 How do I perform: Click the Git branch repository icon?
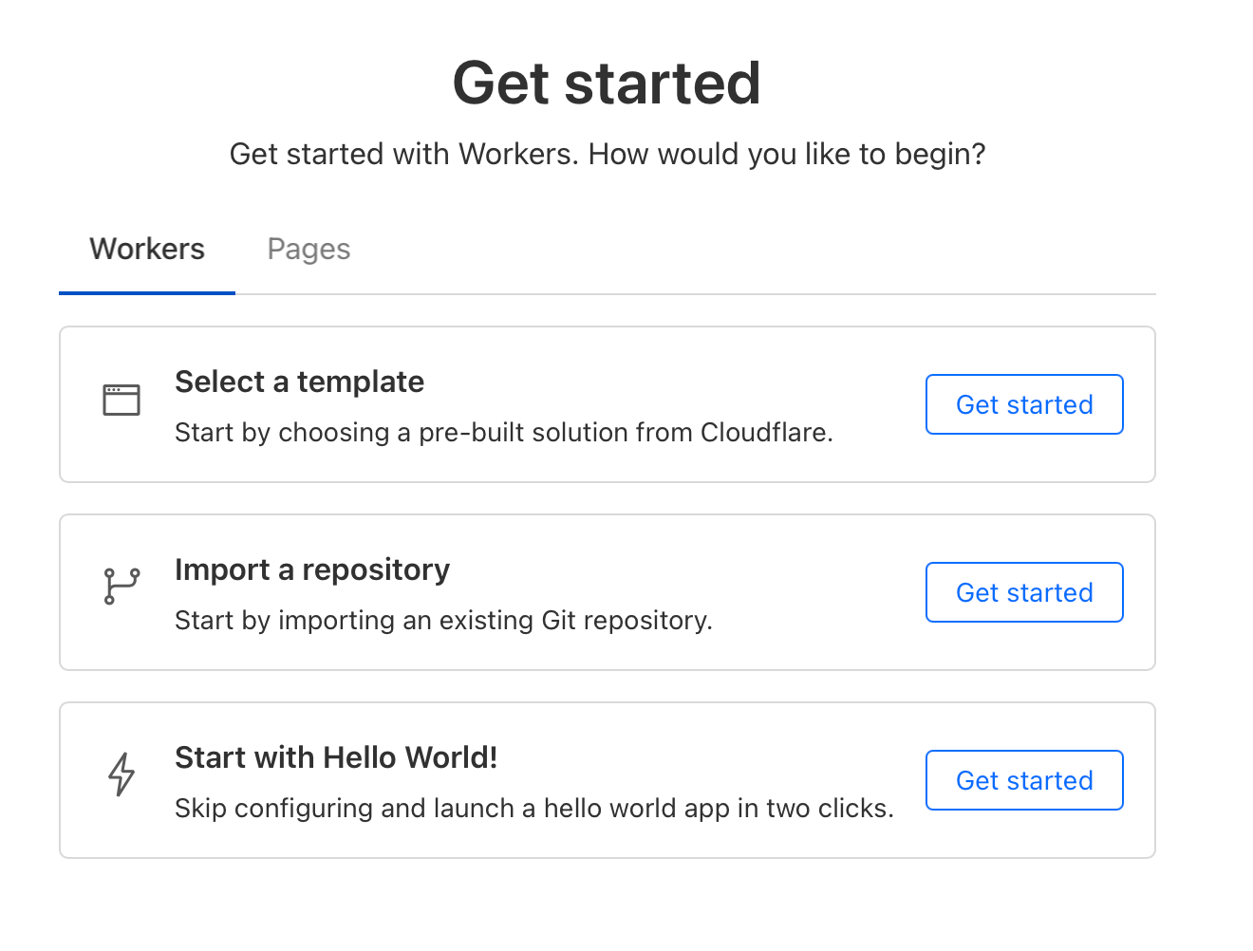(122, 587)
